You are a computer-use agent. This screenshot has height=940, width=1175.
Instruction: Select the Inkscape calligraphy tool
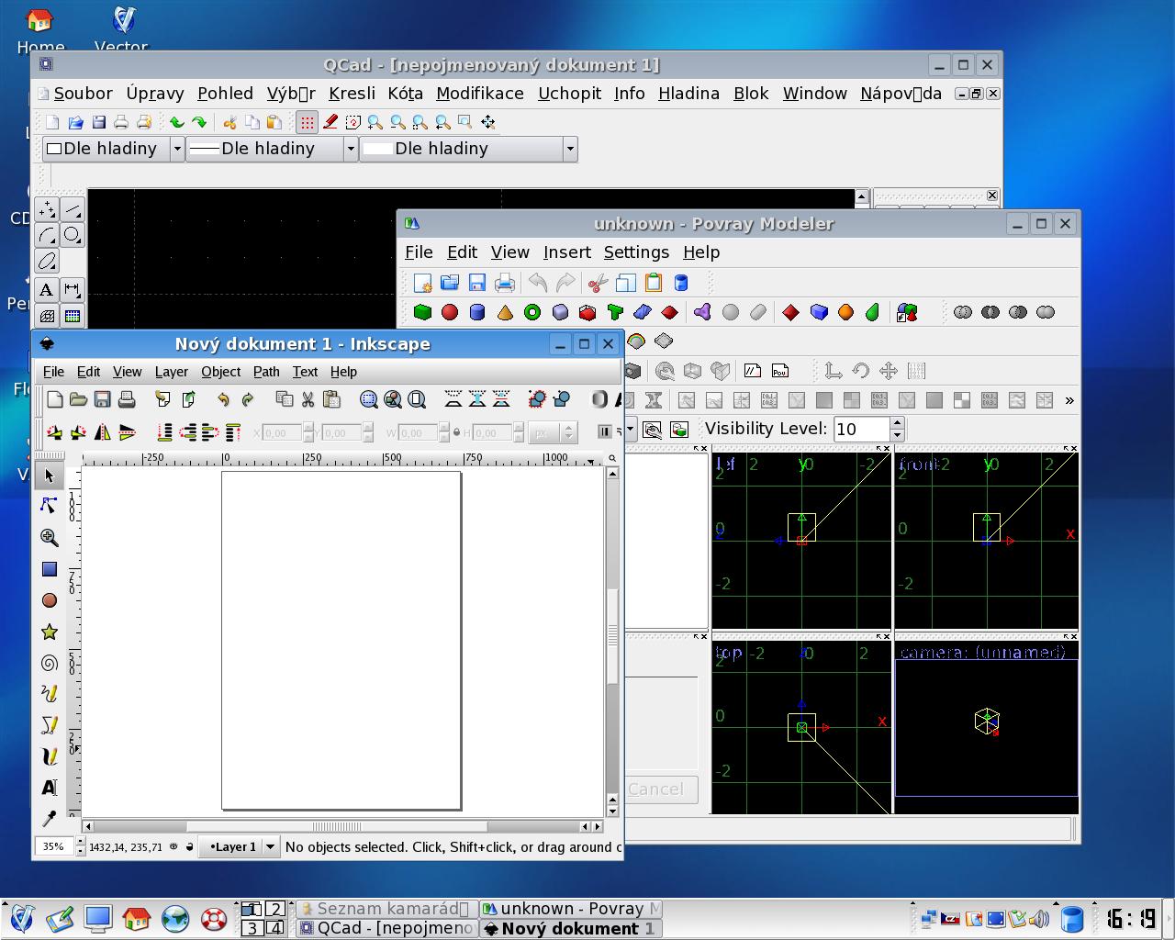coord(50,756)
